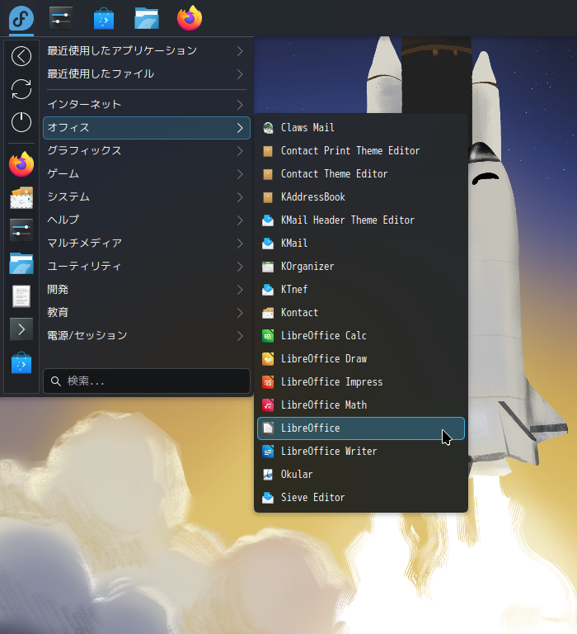Launch the highlighted LibreOffice entry
The image size is (577, 634).
pyautogui.click(x=361, y=428)
